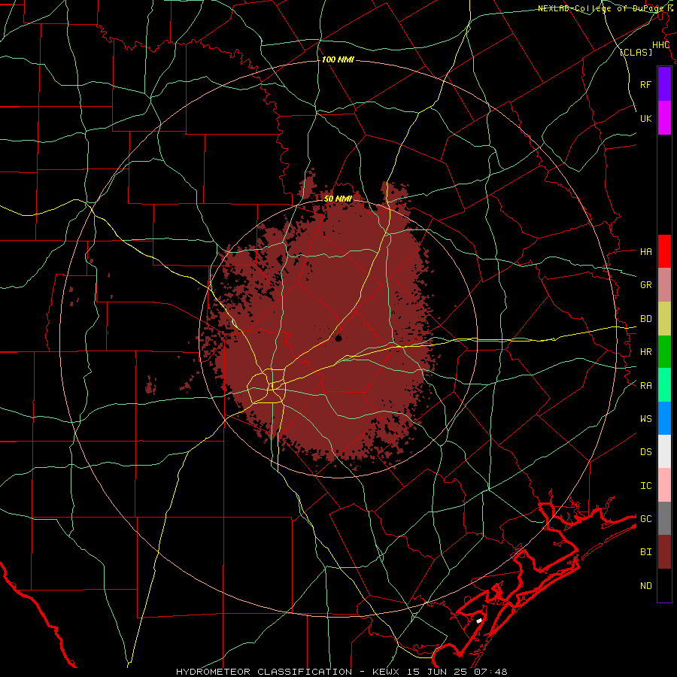677x677 pixels.
Task: Click the RF legend label
Action: tap(645, 84)
